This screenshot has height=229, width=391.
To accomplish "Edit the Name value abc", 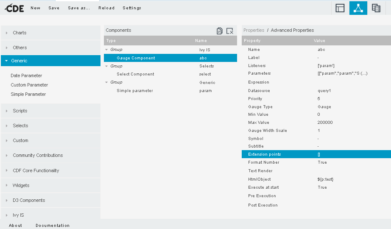I will point(321,50).
